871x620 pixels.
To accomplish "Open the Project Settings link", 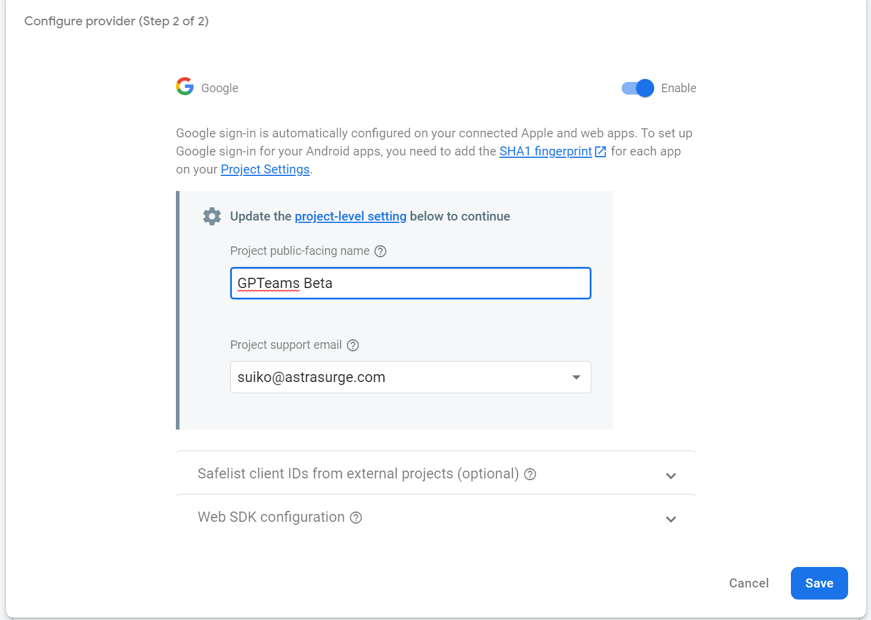I will tap(265, 169).
